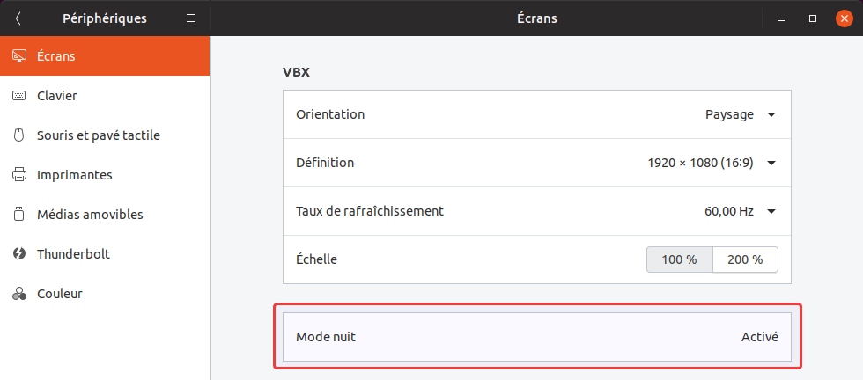The image size is (863, 380).
Task: Click the mouse icon beside Souris et pavé tactile
Action: tap(18, 135)
